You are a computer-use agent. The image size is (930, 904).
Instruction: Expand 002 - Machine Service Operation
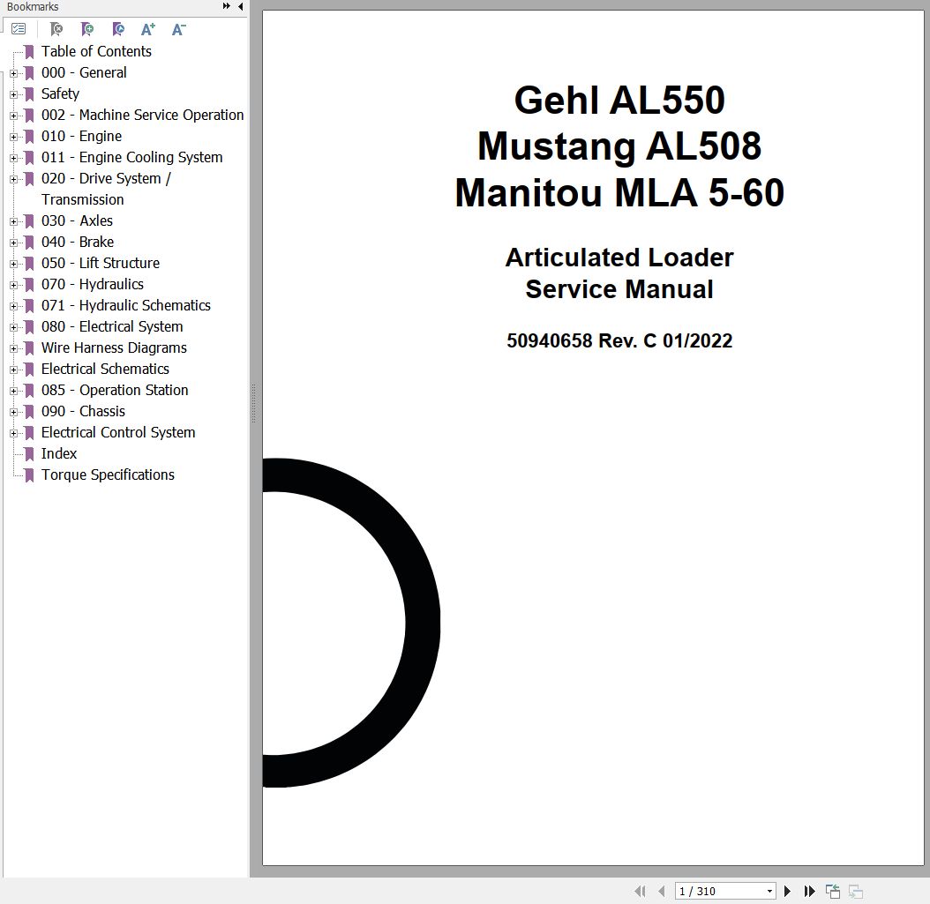click(x=13, y=116)
